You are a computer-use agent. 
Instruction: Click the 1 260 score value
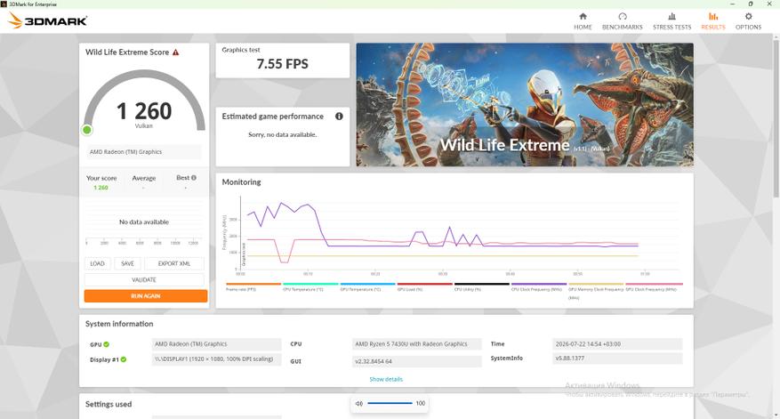click(x=144, y=110)
